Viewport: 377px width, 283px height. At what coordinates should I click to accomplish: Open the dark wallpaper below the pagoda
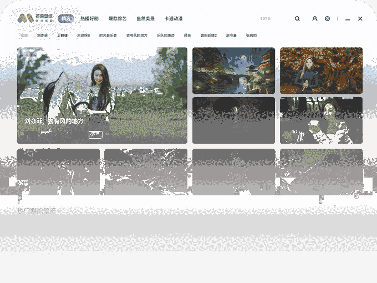click(233, 120)
